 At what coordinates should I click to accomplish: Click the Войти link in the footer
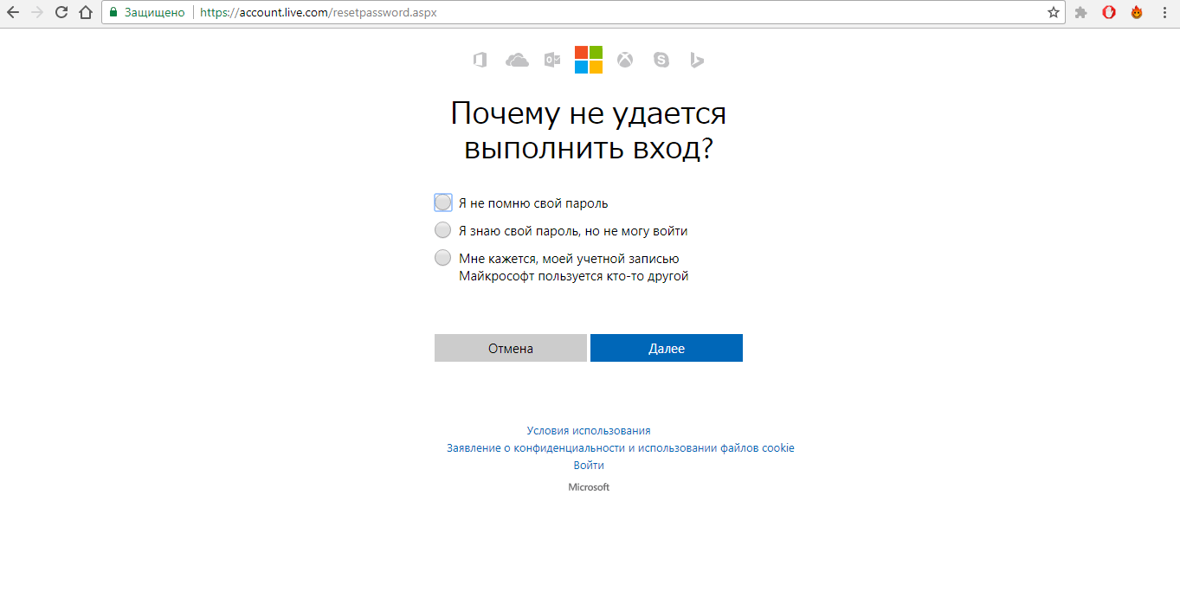pos(589,465)
